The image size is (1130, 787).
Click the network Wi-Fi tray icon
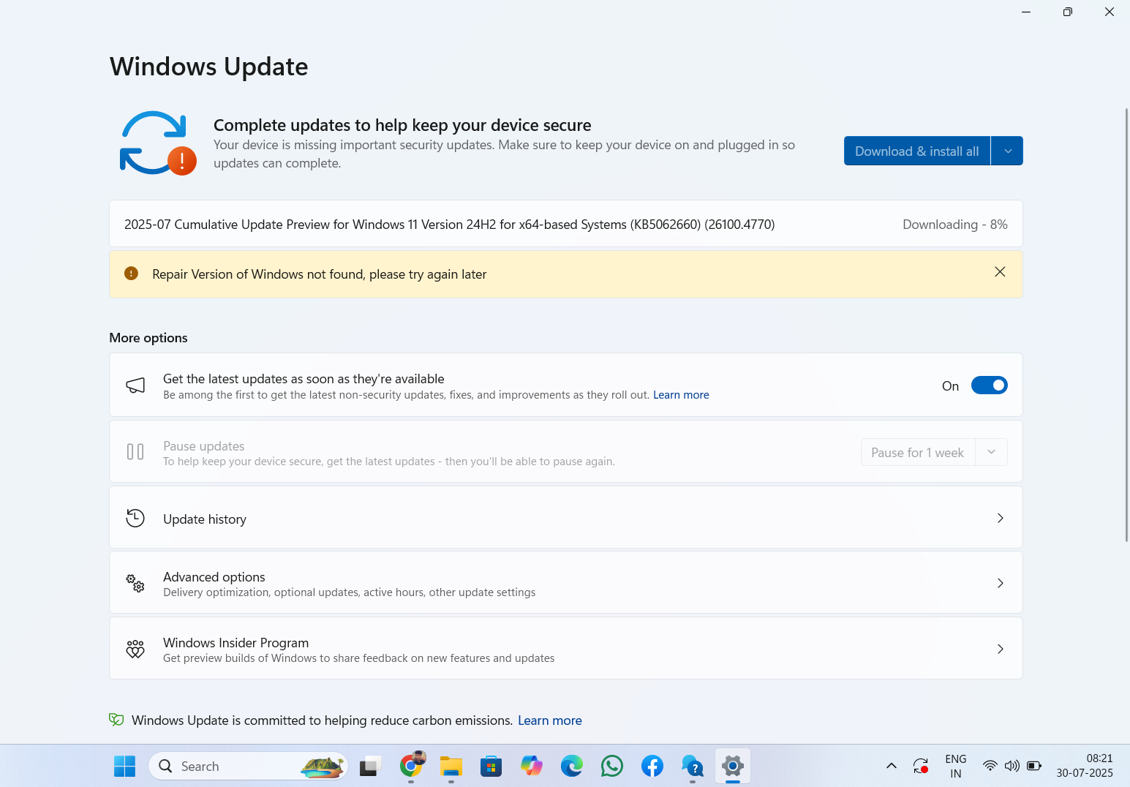[x=990, y=766]
